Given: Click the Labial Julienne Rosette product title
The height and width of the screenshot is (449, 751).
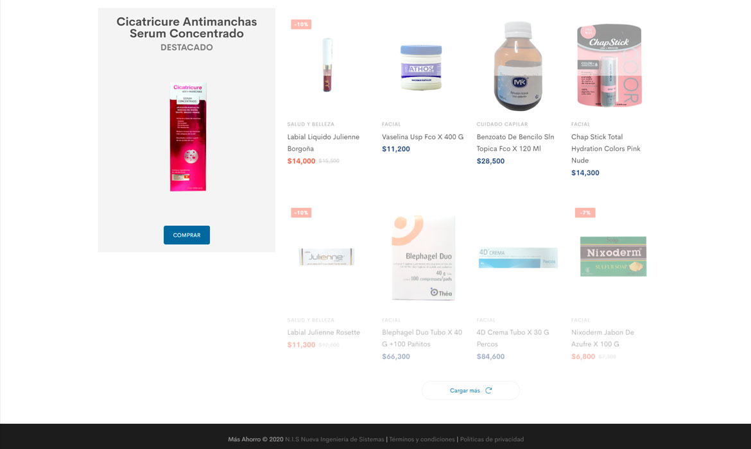Looking at the screenshot, I should [324, 332].
